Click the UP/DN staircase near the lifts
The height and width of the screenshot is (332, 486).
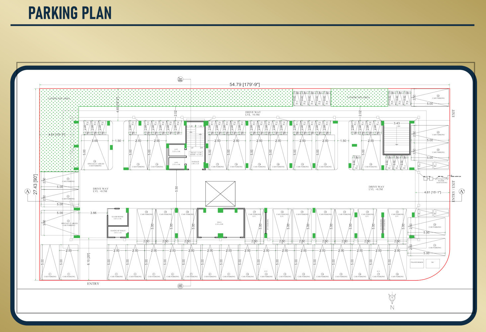[196, 136]
